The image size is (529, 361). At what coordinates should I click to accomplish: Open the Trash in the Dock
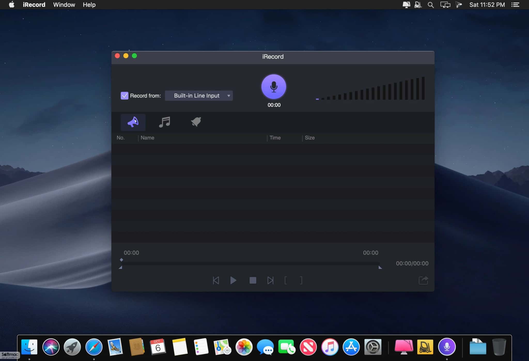[499, 347]
